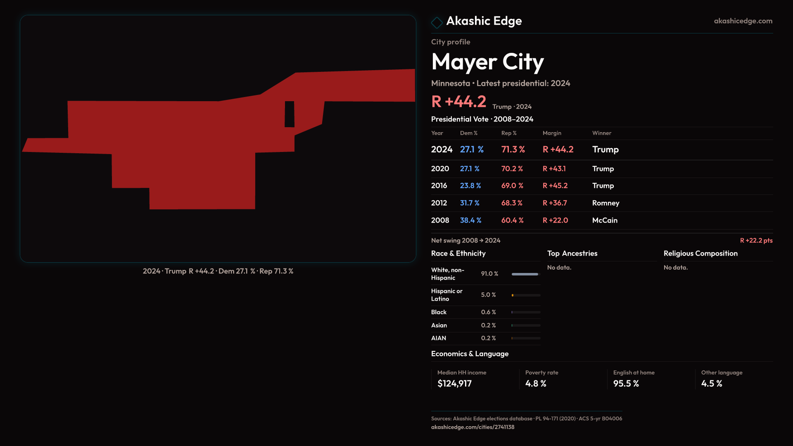Click the Religious Composition section heading
793x446 pixels.
pos(700,254)
